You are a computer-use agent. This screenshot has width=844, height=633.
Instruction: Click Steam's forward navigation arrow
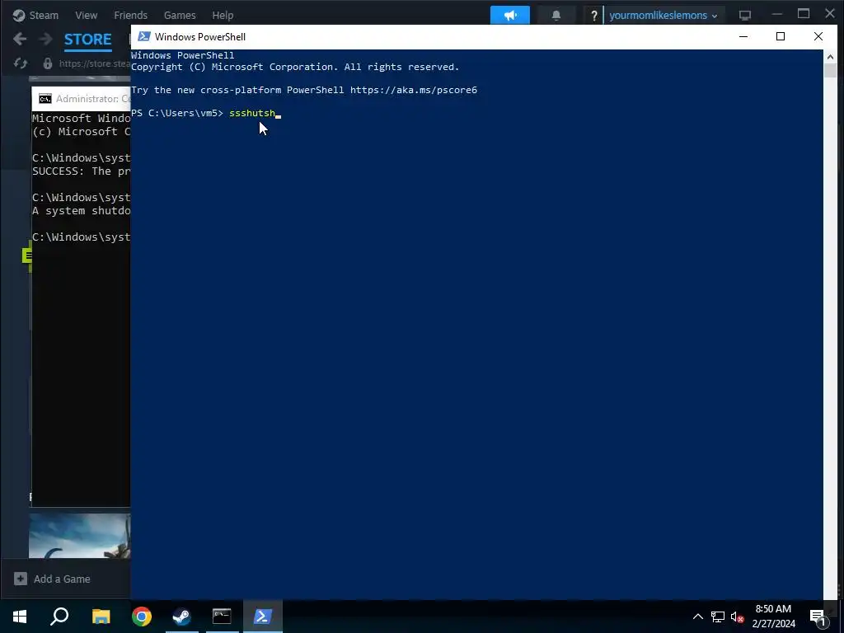point(46,39)
